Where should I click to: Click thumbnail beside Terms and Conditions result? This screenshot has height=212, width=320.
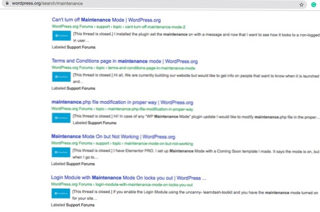pos(61,77)
